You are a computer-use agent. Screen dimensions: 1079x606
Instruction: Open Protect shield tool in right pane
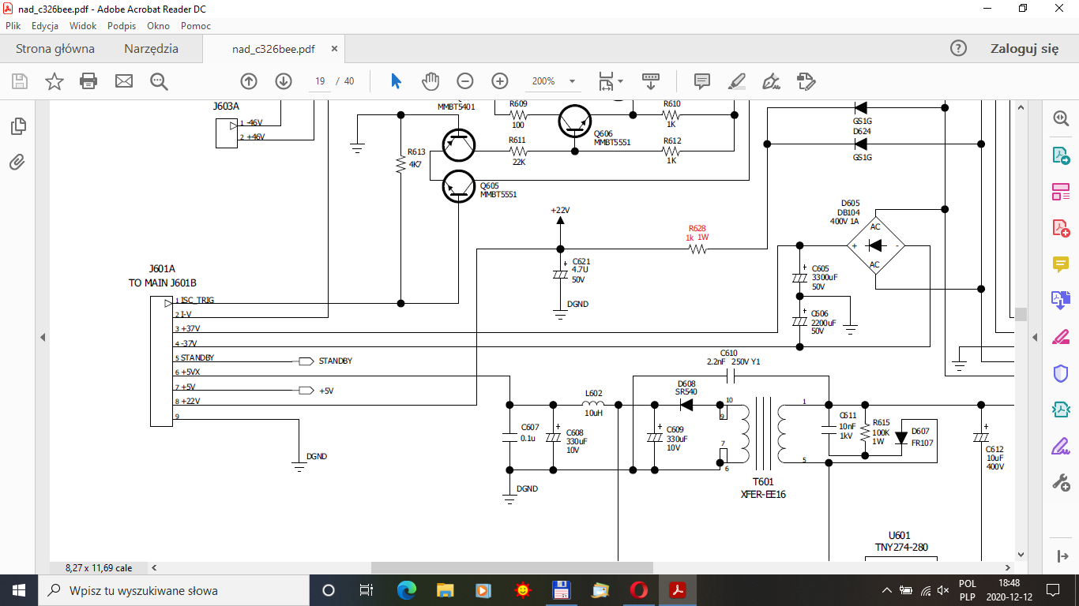1060,373
